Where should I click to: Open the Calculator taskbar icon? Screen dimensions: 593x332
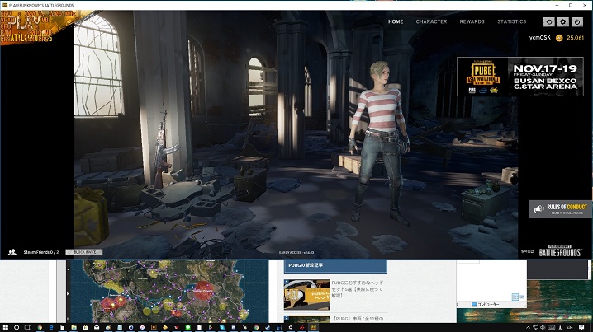click(x=63, y=328)
